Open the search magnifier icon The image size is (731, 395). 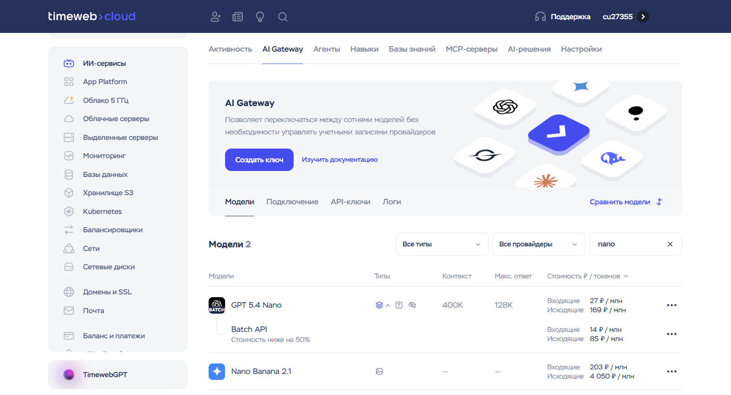click(x=283, y=17)
